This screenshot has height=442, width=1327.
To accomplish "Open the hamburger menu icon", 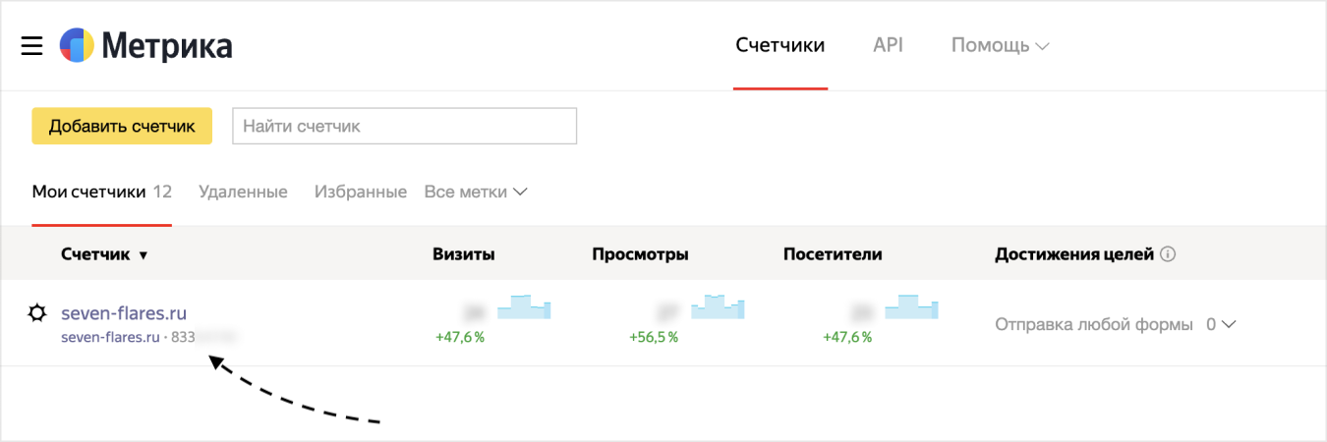I will (x=31, y=46).
